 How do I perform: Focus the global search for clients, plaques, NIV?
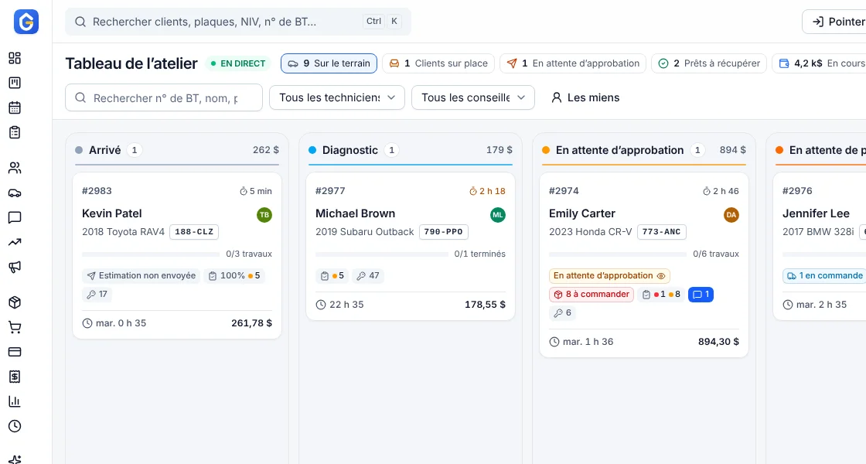coord(238,22)
